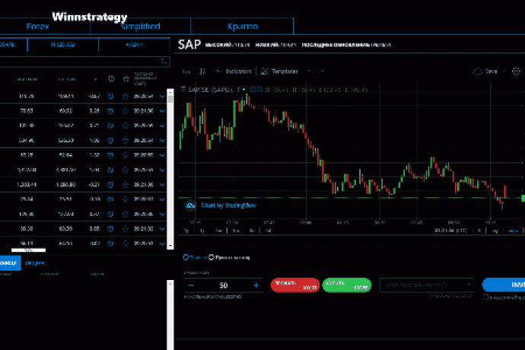Click the alert icon on the first row, 115.75
The width and height of the screenshot is (525, 350).
pos(110,96)
